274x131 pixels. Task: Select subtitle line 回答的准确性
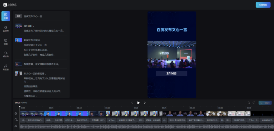(31, 86)
